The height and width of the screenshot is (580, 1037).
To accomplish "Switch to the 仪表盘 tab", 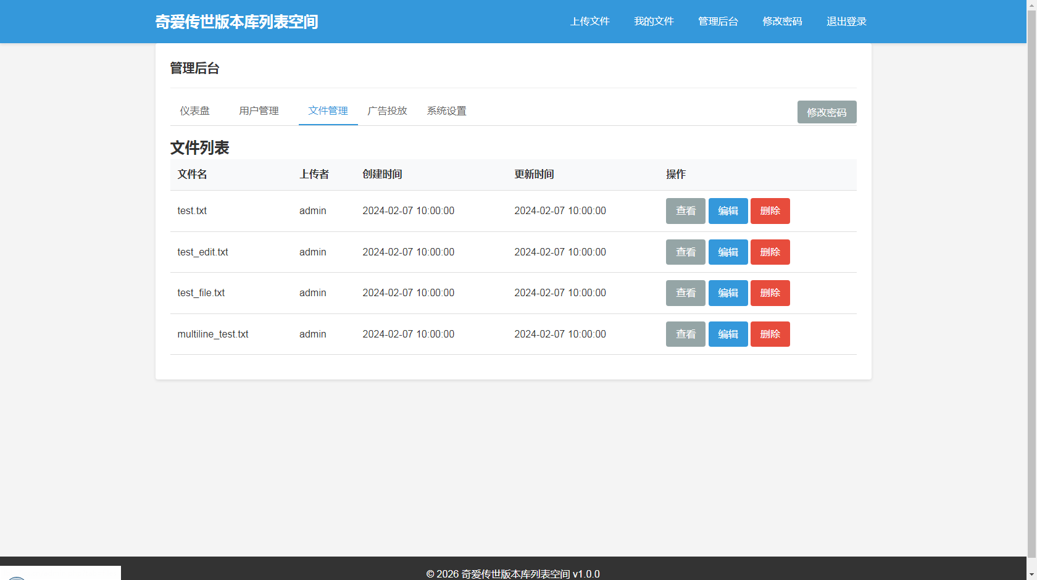I will coord(194,111).
